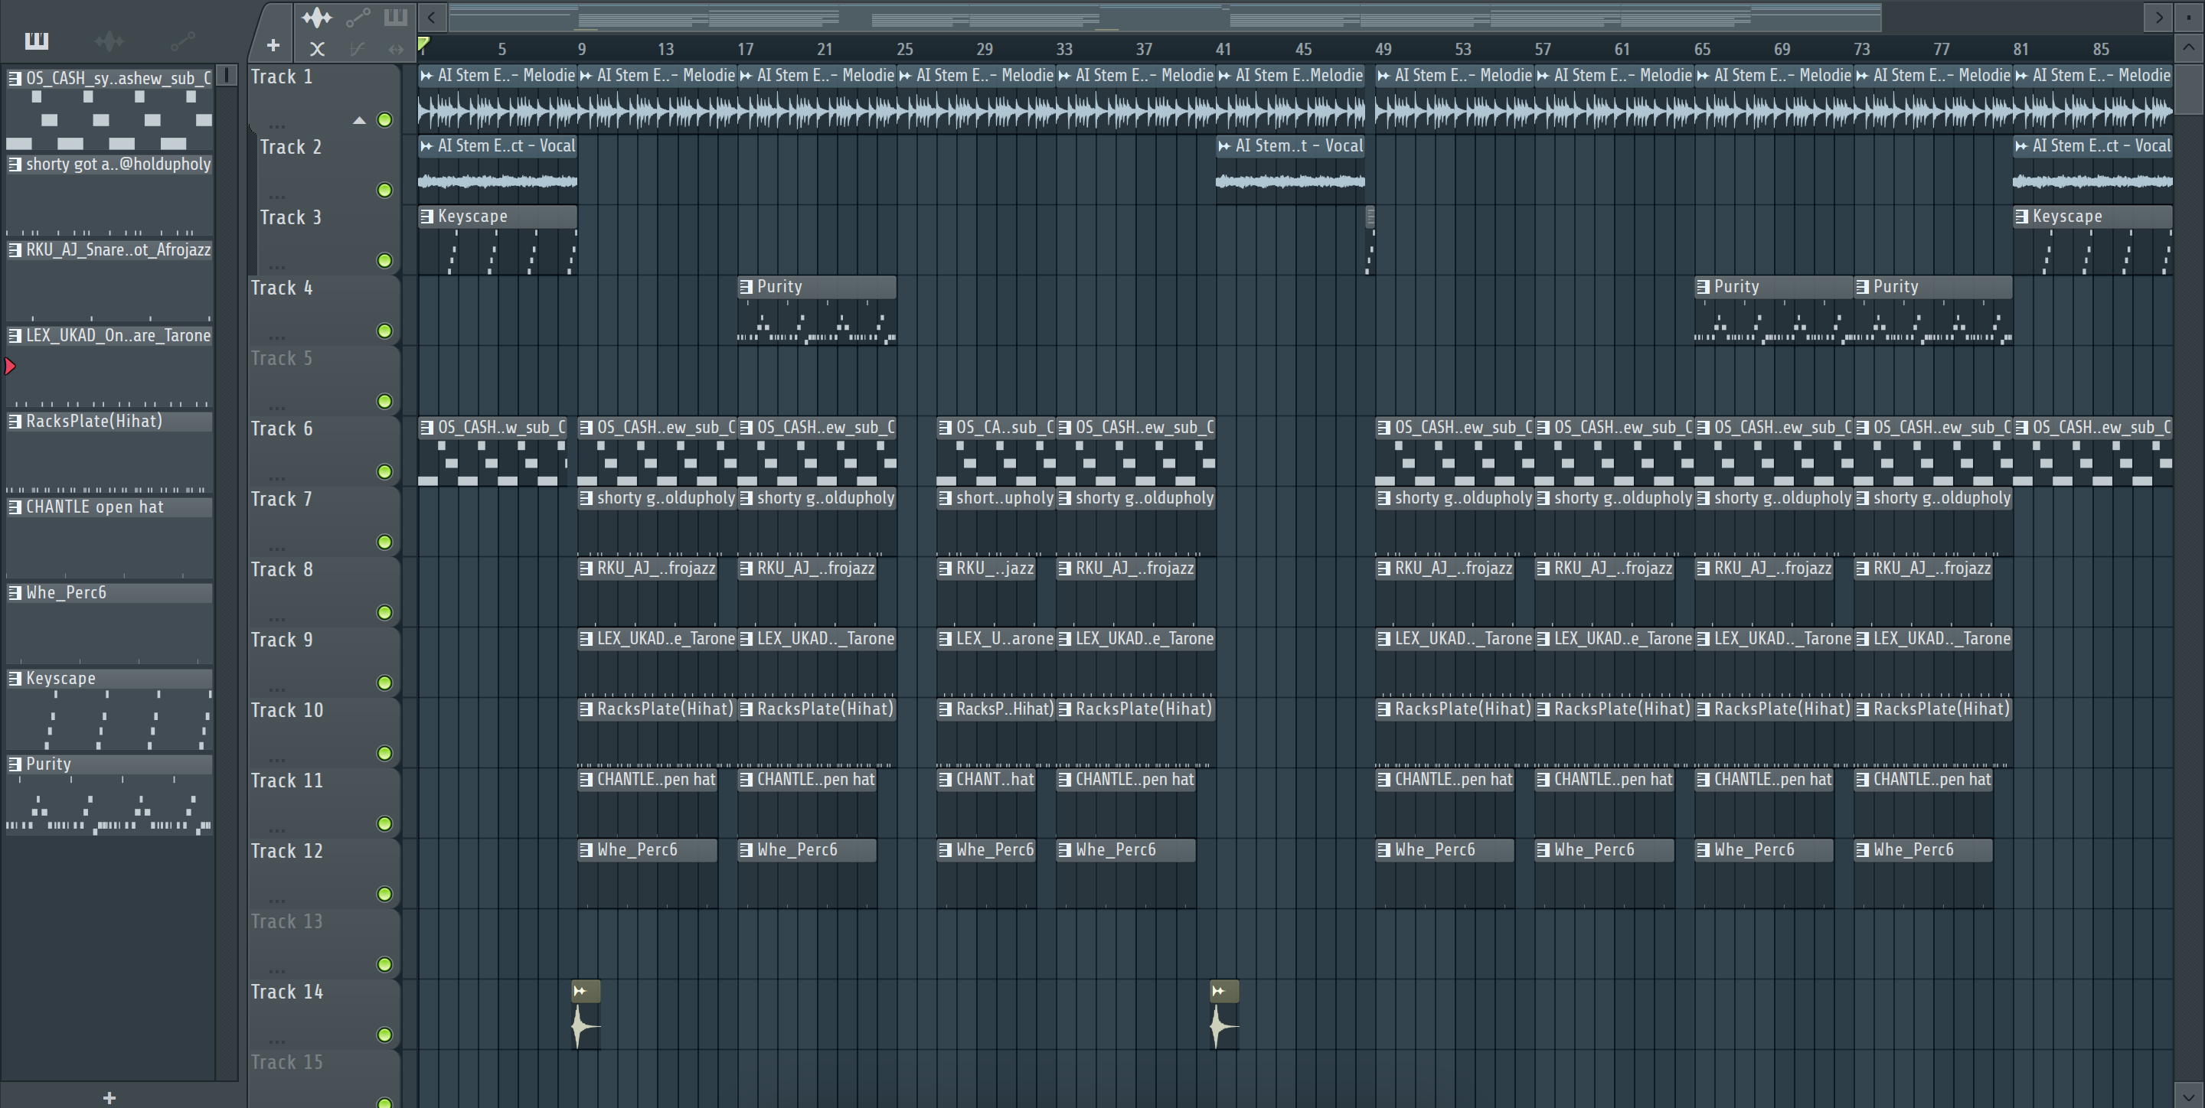Click the pattern icon beside OS_CASH_sy..ashew_sub_C in the picker
The image size is (2205, 1108).
(15, 79)
